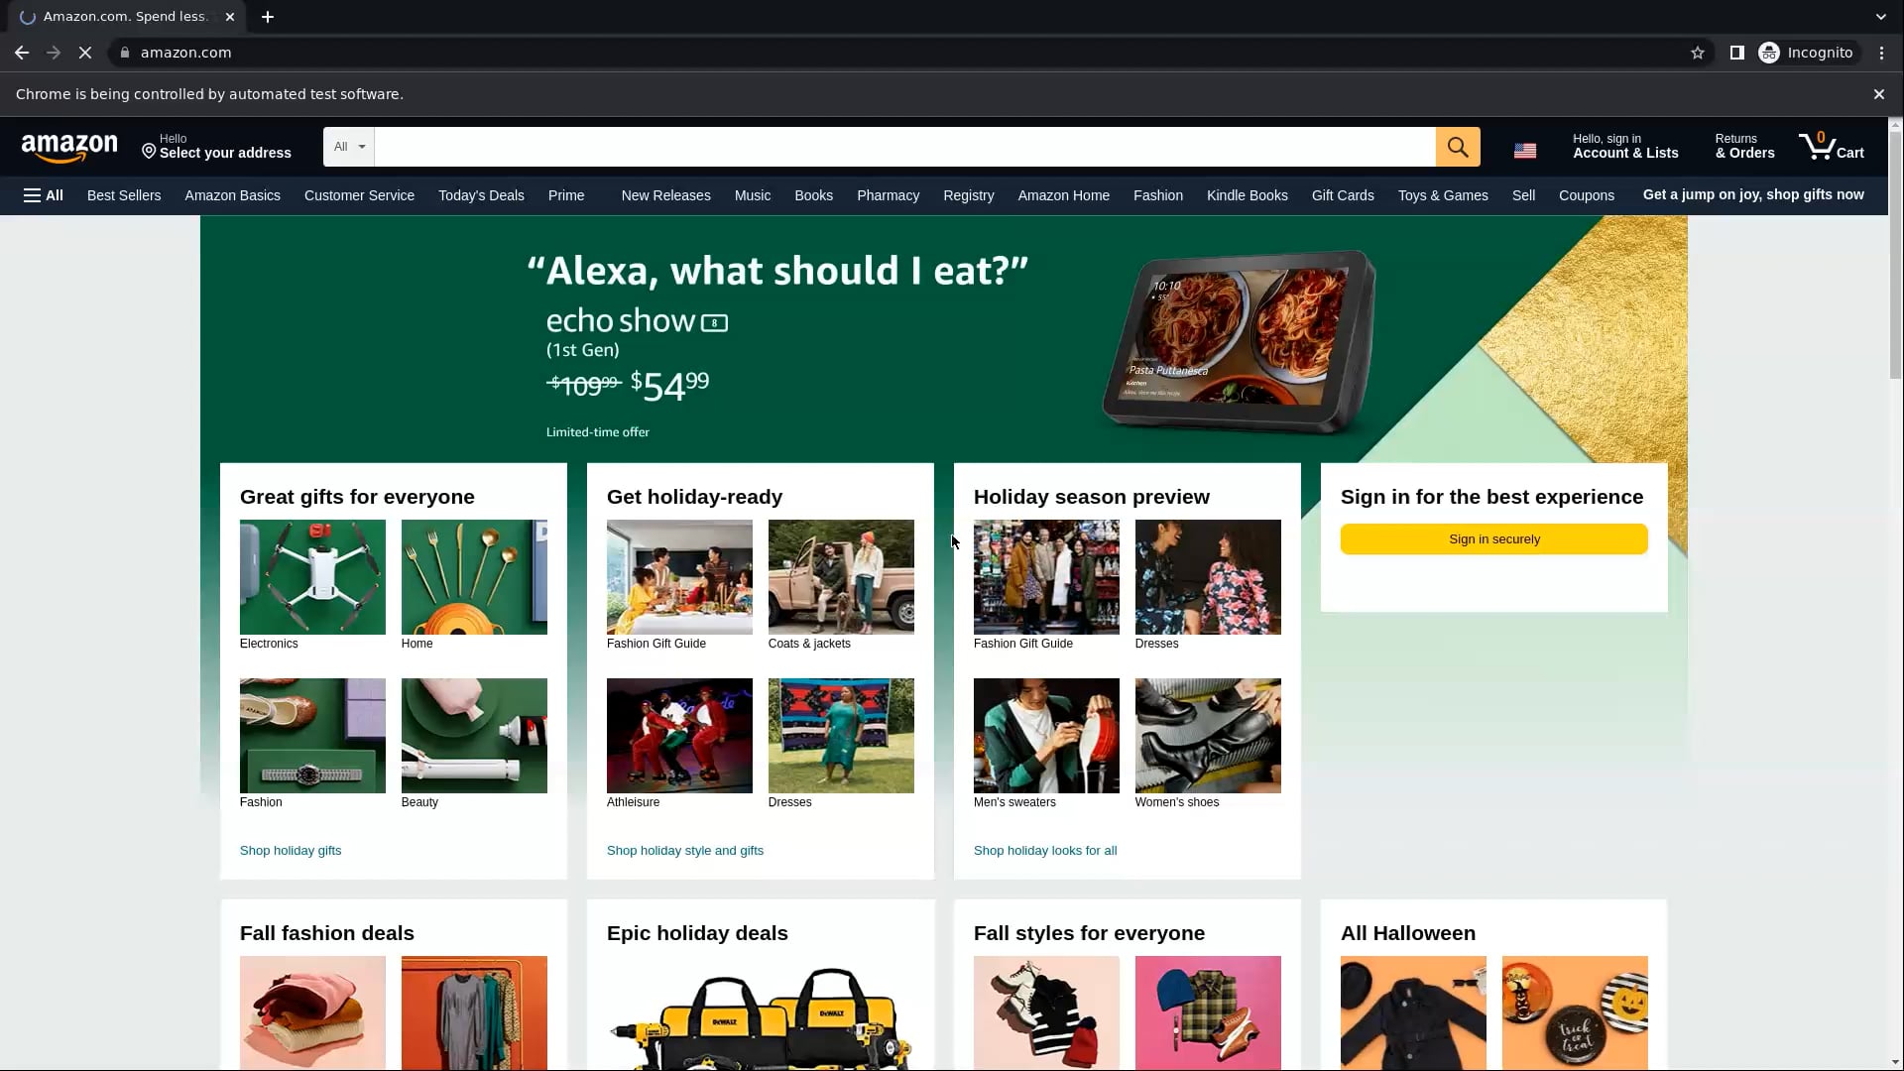The image size is (1904, 1071).
Task: Open the tab search chevron
Action: [x=1881, y=17]
